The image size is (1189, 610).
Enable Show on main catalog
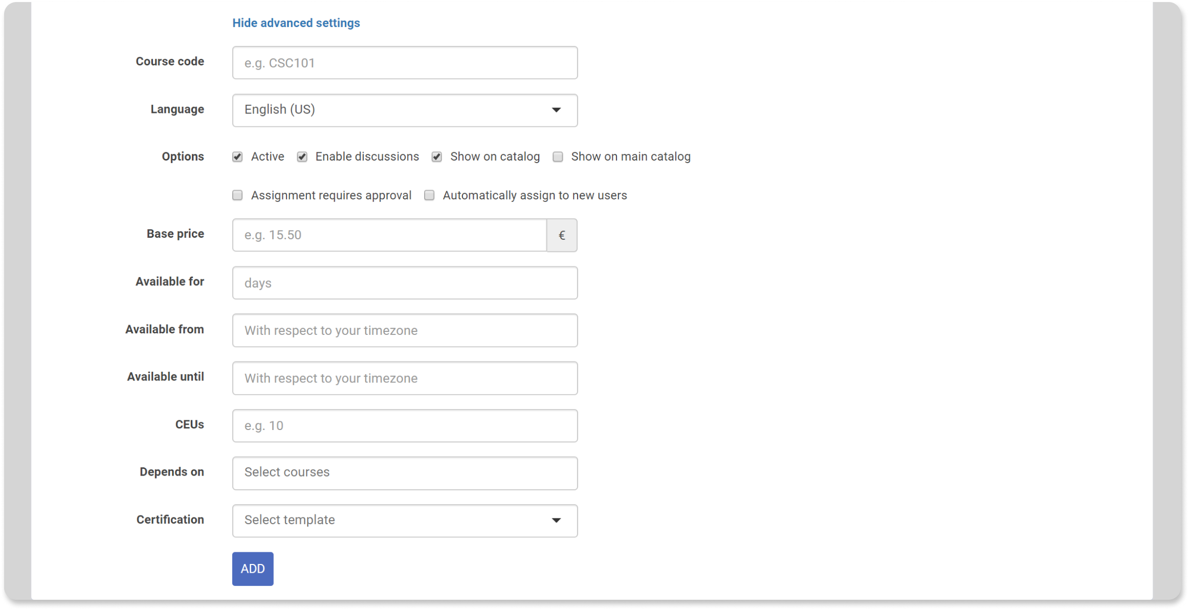point(558,157)
